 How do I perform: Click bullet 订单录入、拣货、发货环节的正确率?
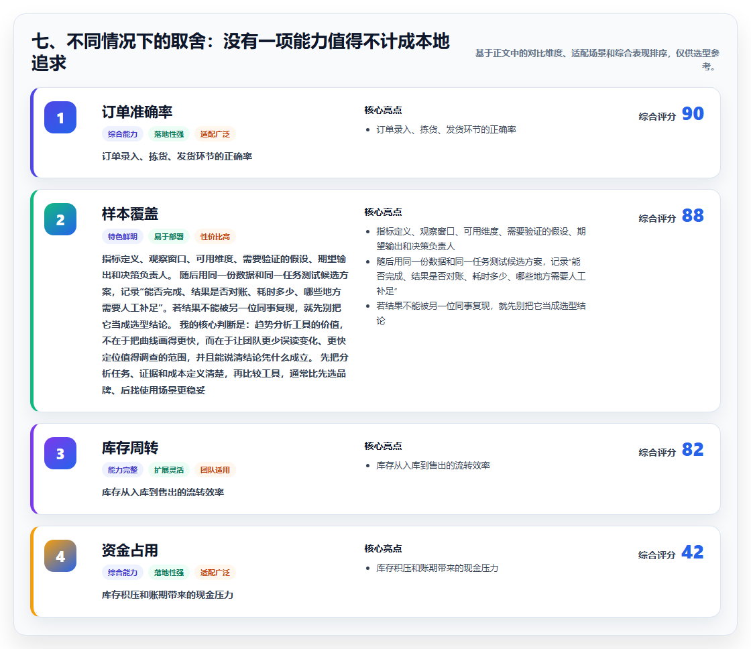(446, 129)
